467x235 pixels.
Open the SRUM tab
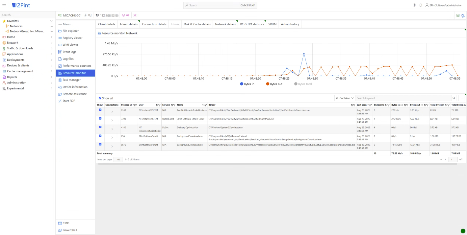tap(272, 24)
